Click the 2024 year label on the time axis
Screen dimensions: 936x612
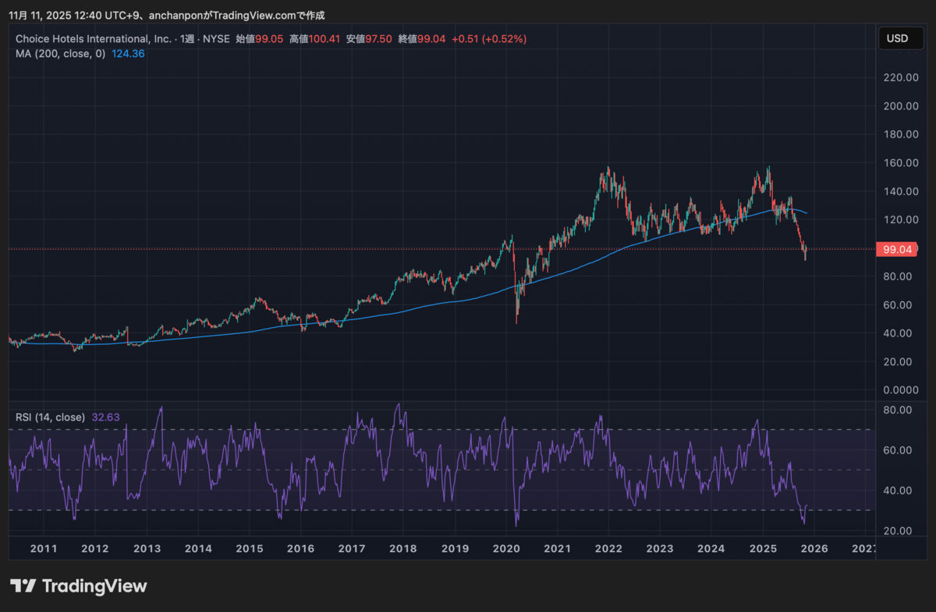(x=711, y=548)
